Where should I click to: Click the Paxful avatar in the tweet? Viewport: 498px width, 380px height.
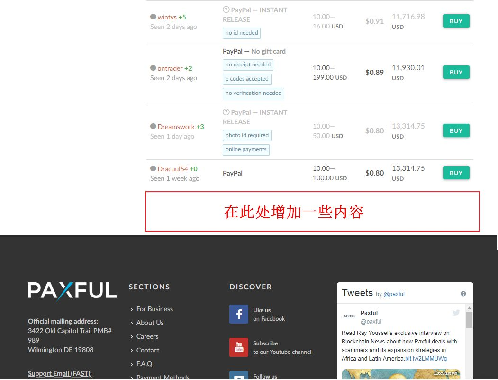point(349,316)
